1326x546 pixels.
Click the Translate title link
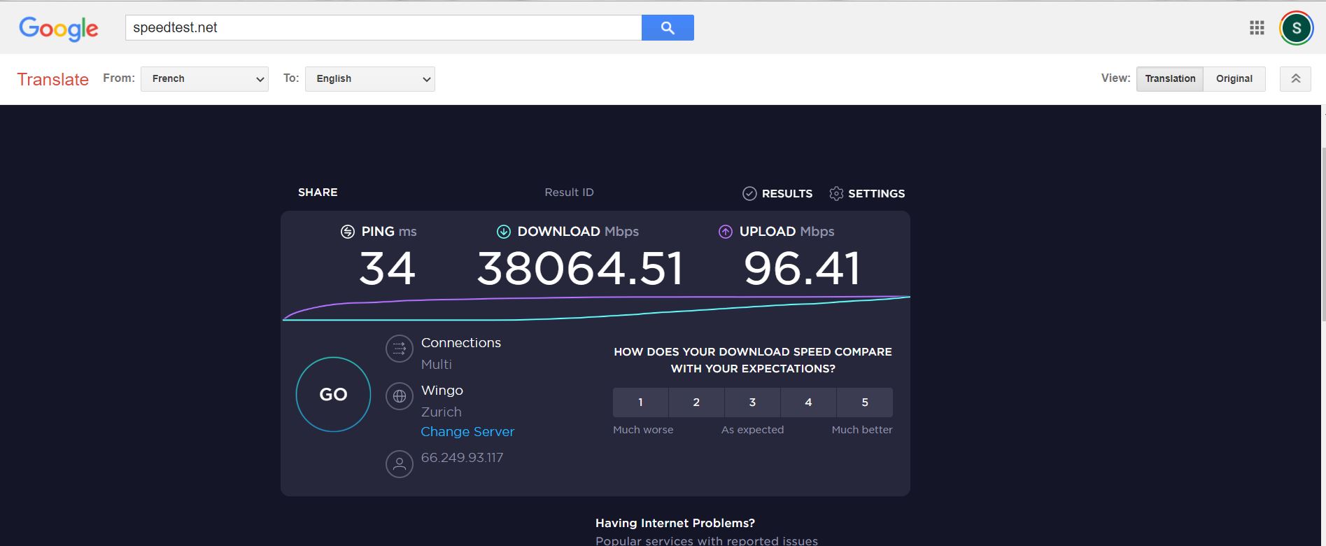[x=52, y=79]
